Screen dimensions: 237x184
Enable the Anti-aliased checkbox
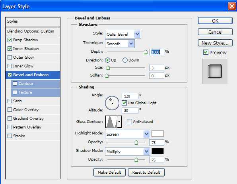pos(129,121)
